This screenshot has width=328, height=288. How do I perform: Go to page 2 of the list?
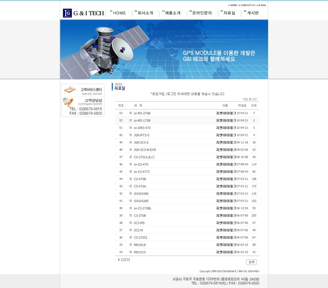[123, 260]
